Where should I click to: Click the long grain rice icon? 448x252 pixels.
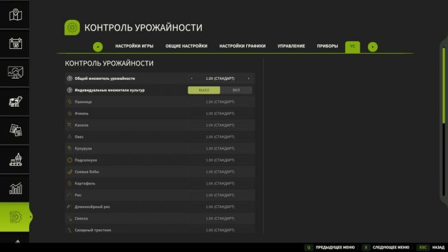click(70, 207)
